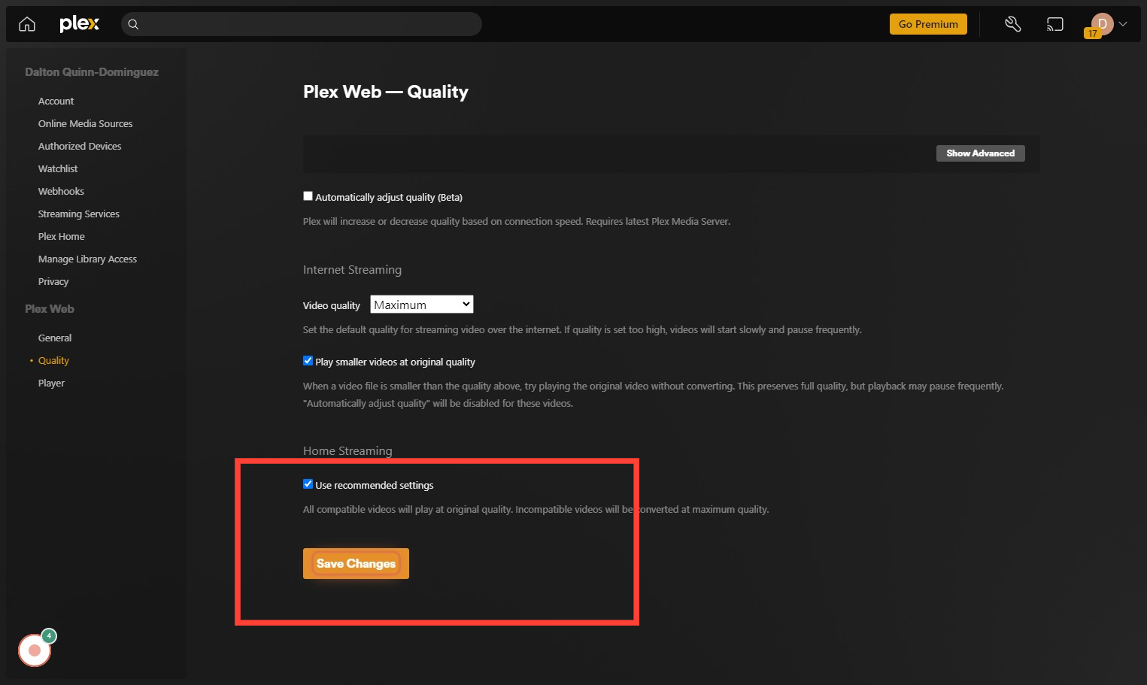Uncheck Use recommended settings checkbox
Image resolution: width=1147 pixels, height=685 pixels.
(308, 484)
